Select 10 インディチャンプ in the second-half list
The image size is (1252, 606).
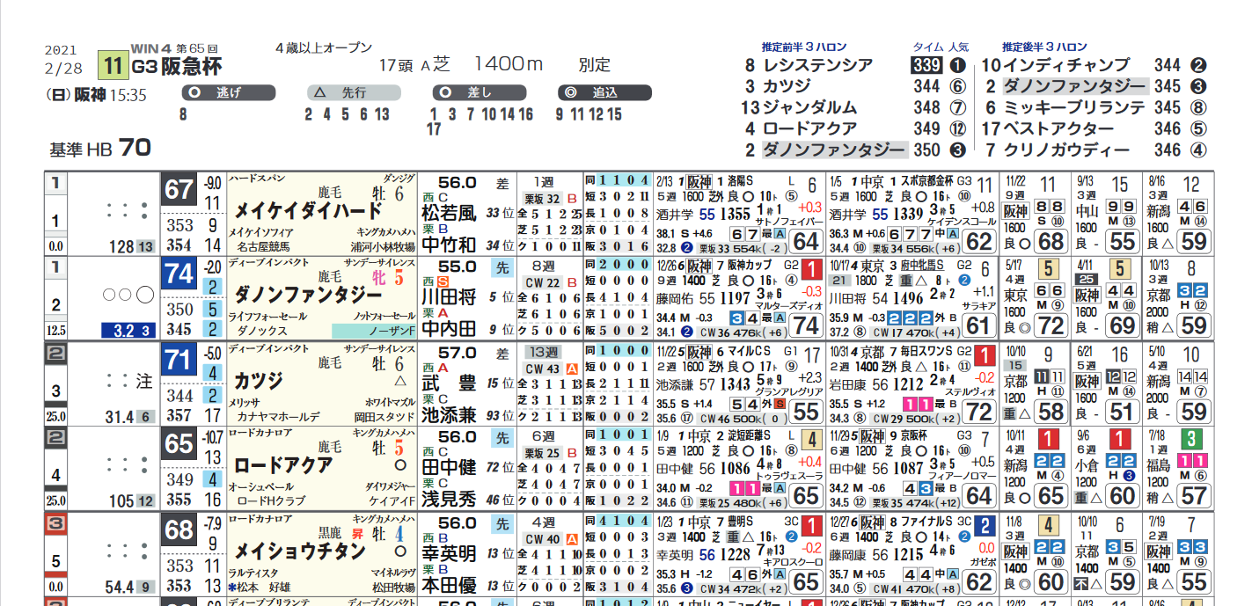tap(1056, 65)
